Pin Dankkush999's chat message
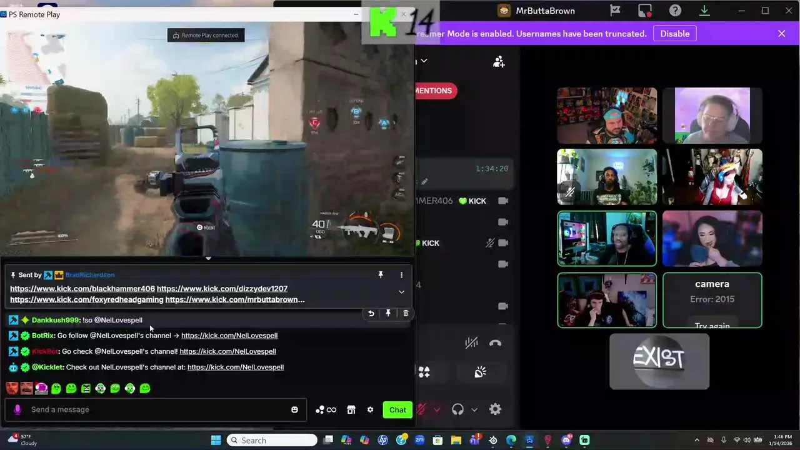 [388, 313]
